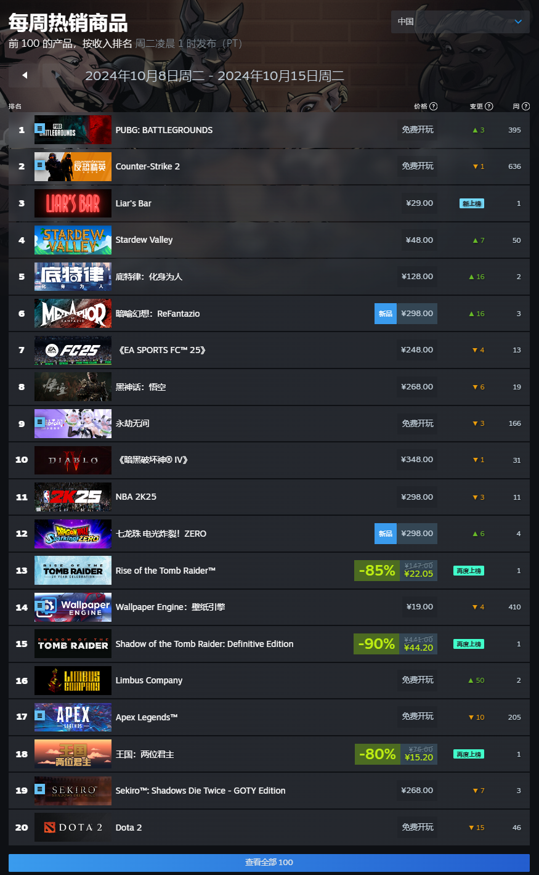Click the 免费开玩 label for Limbus Company
Viewport: 539px width, 875px height.
418,680
